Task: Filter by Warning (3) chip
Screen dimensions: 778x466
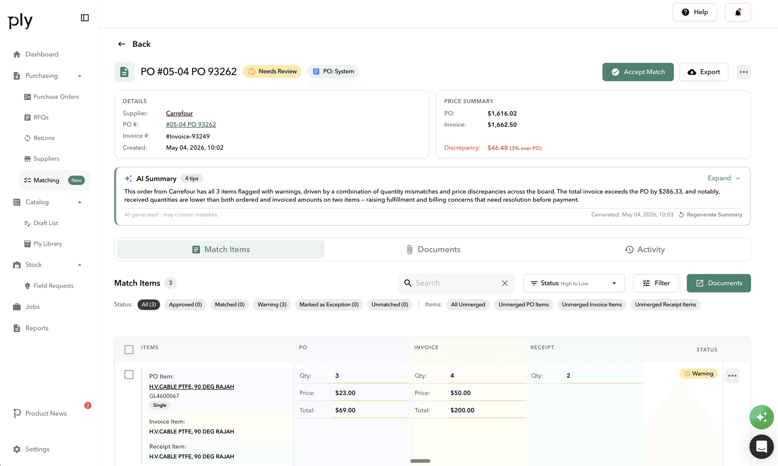Action: tap(272, 305)
